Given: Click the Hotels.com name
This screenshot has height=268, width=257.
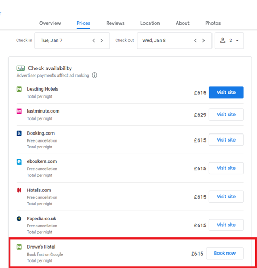Looking at the screenshot, I should point(39,190).
